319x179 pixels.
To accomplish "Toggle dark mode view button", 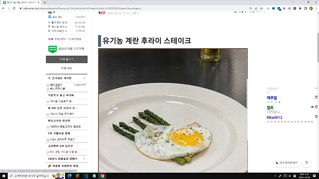I will [286, 163].
